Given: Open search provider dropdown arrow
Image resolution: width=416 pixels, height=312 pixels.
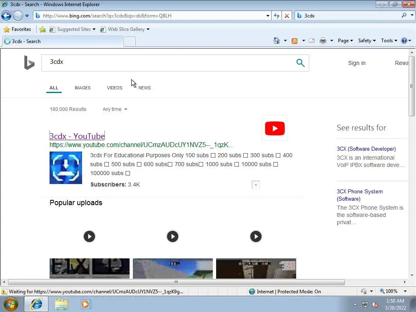Looking at the screenshot, I should click(x=412, y=15).
